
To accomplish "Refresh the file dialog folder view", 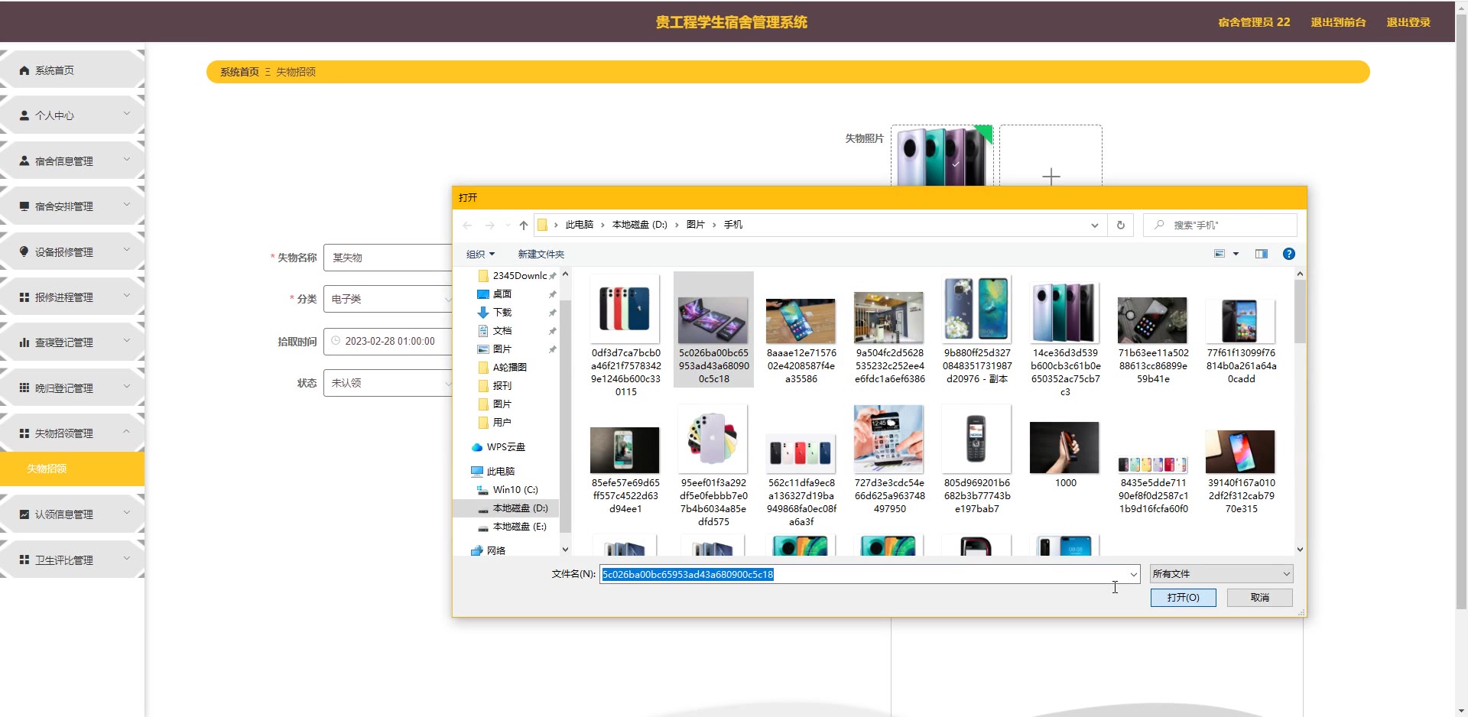I will tap(1120, 225).
